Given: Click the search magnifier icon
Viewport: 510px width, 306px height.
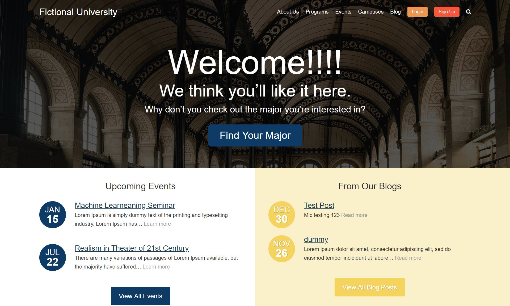Looking at the screenshot, I should pyautogui.click(x=469, y=12).
